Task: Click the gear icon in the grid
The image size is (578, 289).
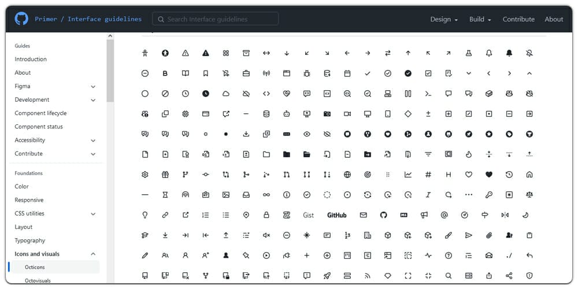Action: [145, 175]
